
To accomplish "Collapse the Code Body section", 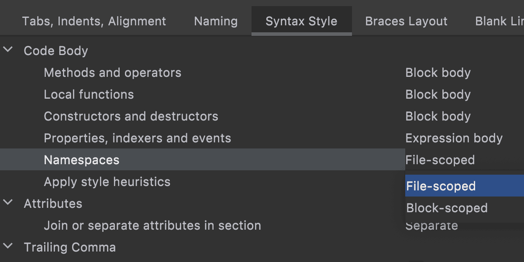I will pyautogui.click(x=8, y=50).
